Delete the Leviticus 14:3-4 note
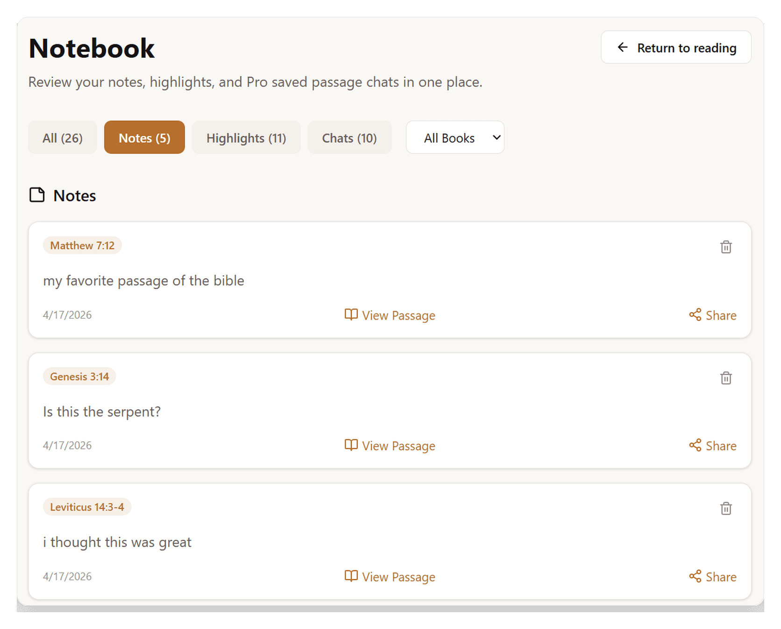The height and width of the screenshot is (629, 781). (x=726, y=509)
